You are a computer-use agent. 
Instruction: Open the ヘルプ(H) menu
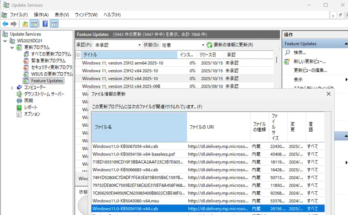112,15
